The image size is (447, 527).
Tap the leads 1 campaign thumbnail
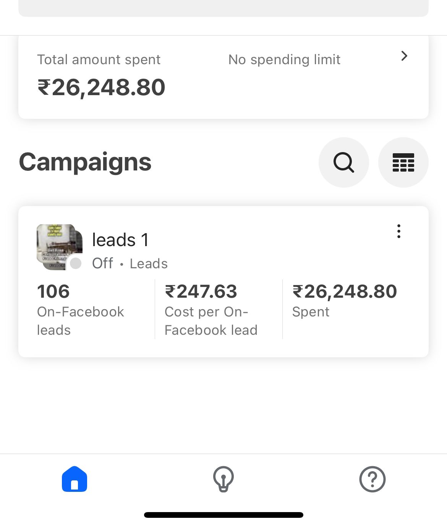[60, 247]
